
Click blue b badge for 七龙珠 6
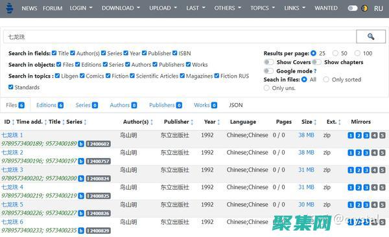(x=81, y=231)
